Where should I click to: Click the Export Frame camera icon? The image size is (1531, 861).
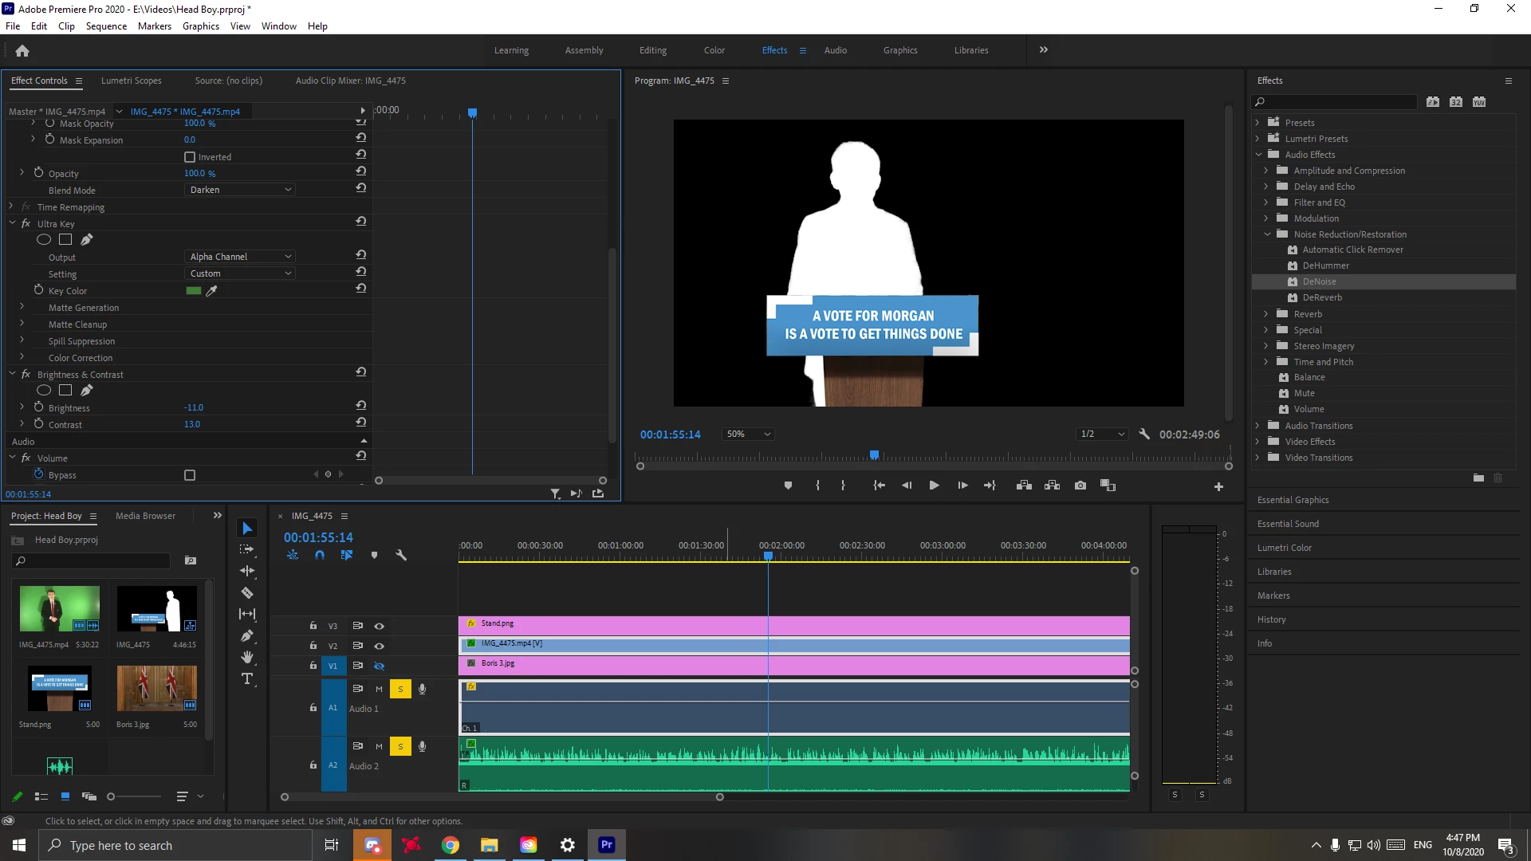[x=1080, y=486]
